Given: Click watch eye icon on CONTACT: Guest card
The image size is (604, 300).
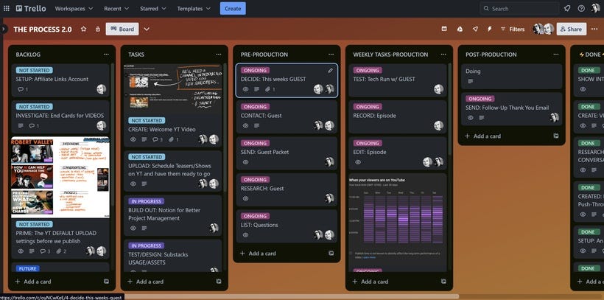Looking at the screenshot, I should [245, 126].
